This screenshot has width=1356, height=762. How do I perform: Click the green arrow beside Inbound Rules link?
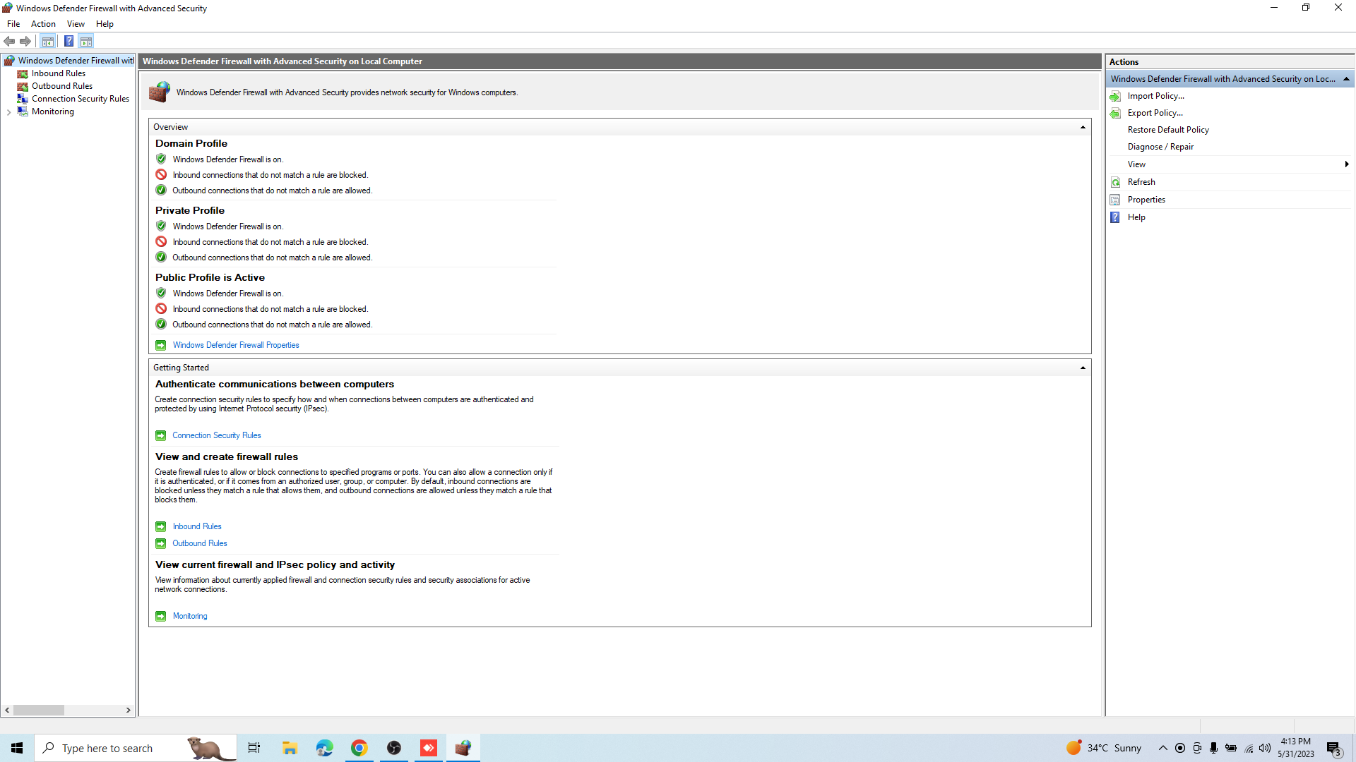click(x=160, y=526)
